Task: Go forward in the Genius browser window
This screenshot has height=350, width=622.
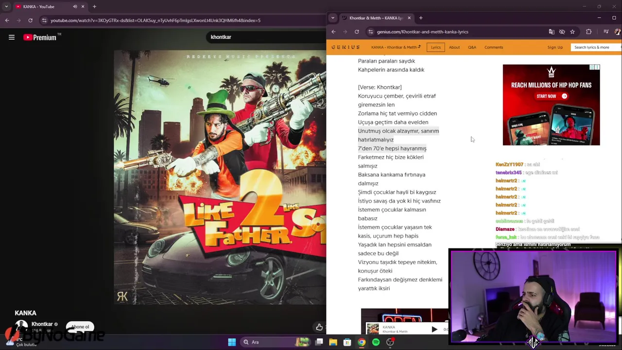Action: click(345, 32)
